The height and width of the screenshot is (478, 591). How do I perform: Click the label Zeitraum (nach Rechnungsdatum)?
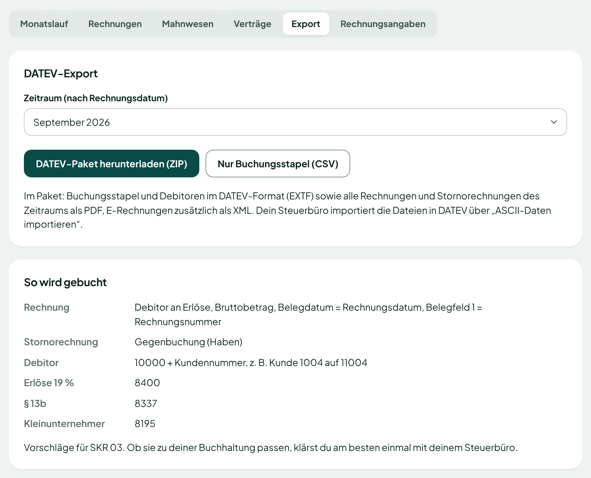pyautogui.click(x=96, y=98)
